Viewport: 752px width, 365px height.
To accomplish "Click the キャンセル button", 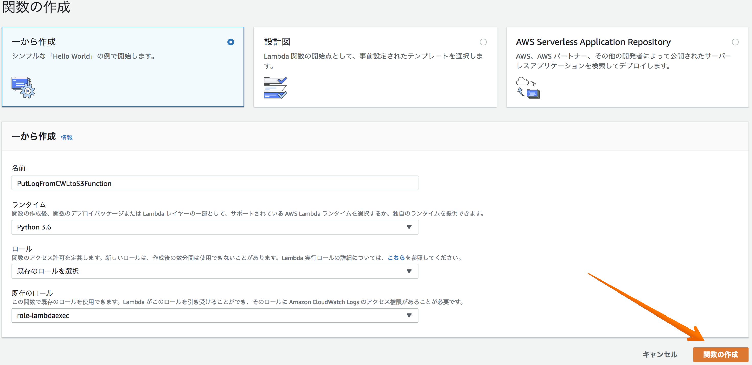I will click(660, 355).
